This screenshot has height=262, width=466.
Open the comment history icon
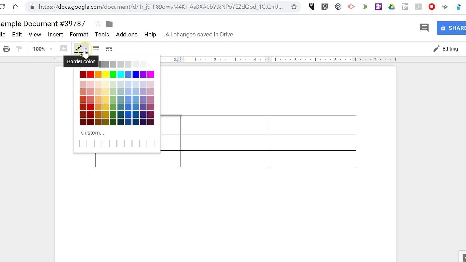pos(424,28)
